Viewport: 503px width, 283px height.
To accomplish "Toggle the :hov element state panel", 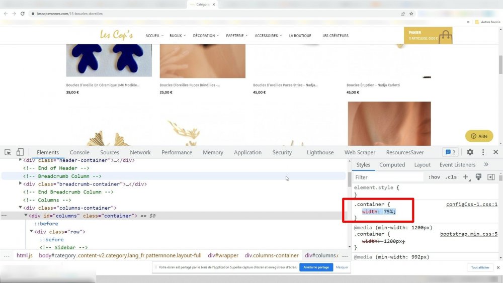I will click(434, 177).
